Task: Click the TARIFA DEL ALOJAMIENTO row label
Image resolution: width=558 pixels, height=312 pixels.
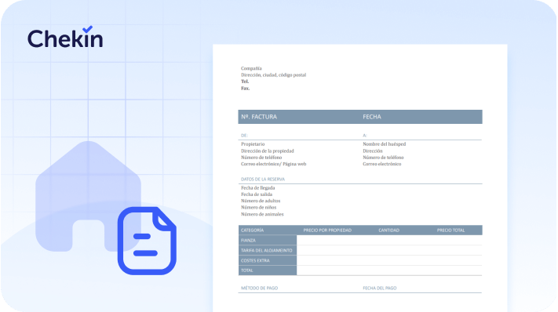Action: (268, 250)
